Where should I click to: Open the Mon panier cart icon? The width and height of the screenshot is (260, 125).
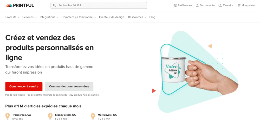pos(239,5)
